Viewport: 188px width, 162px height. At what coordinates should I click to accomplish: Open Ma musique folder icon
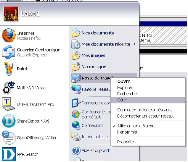pos(76,67)
